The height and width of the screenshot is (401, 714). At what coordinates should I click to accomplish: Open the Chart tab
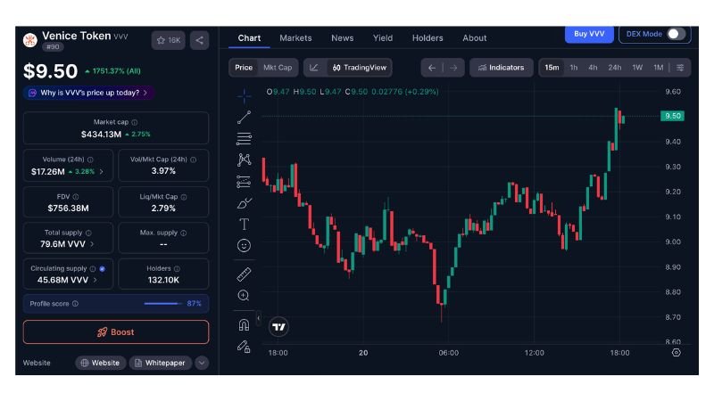[249, 38]
